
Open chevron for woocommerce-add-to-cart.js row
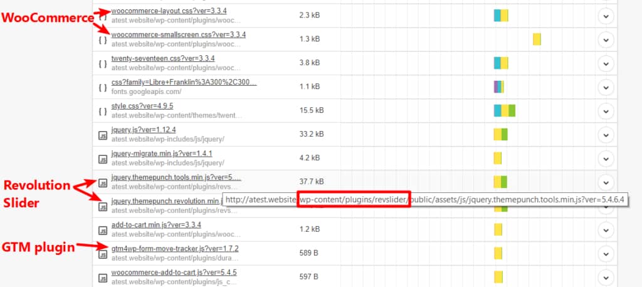click(606, 278)
